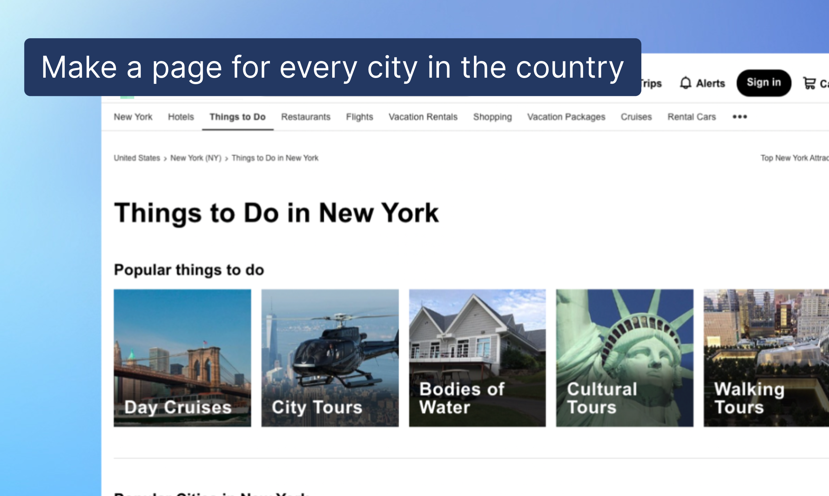
Task: Open the Cultural Tours card
Action: [625, 358]
